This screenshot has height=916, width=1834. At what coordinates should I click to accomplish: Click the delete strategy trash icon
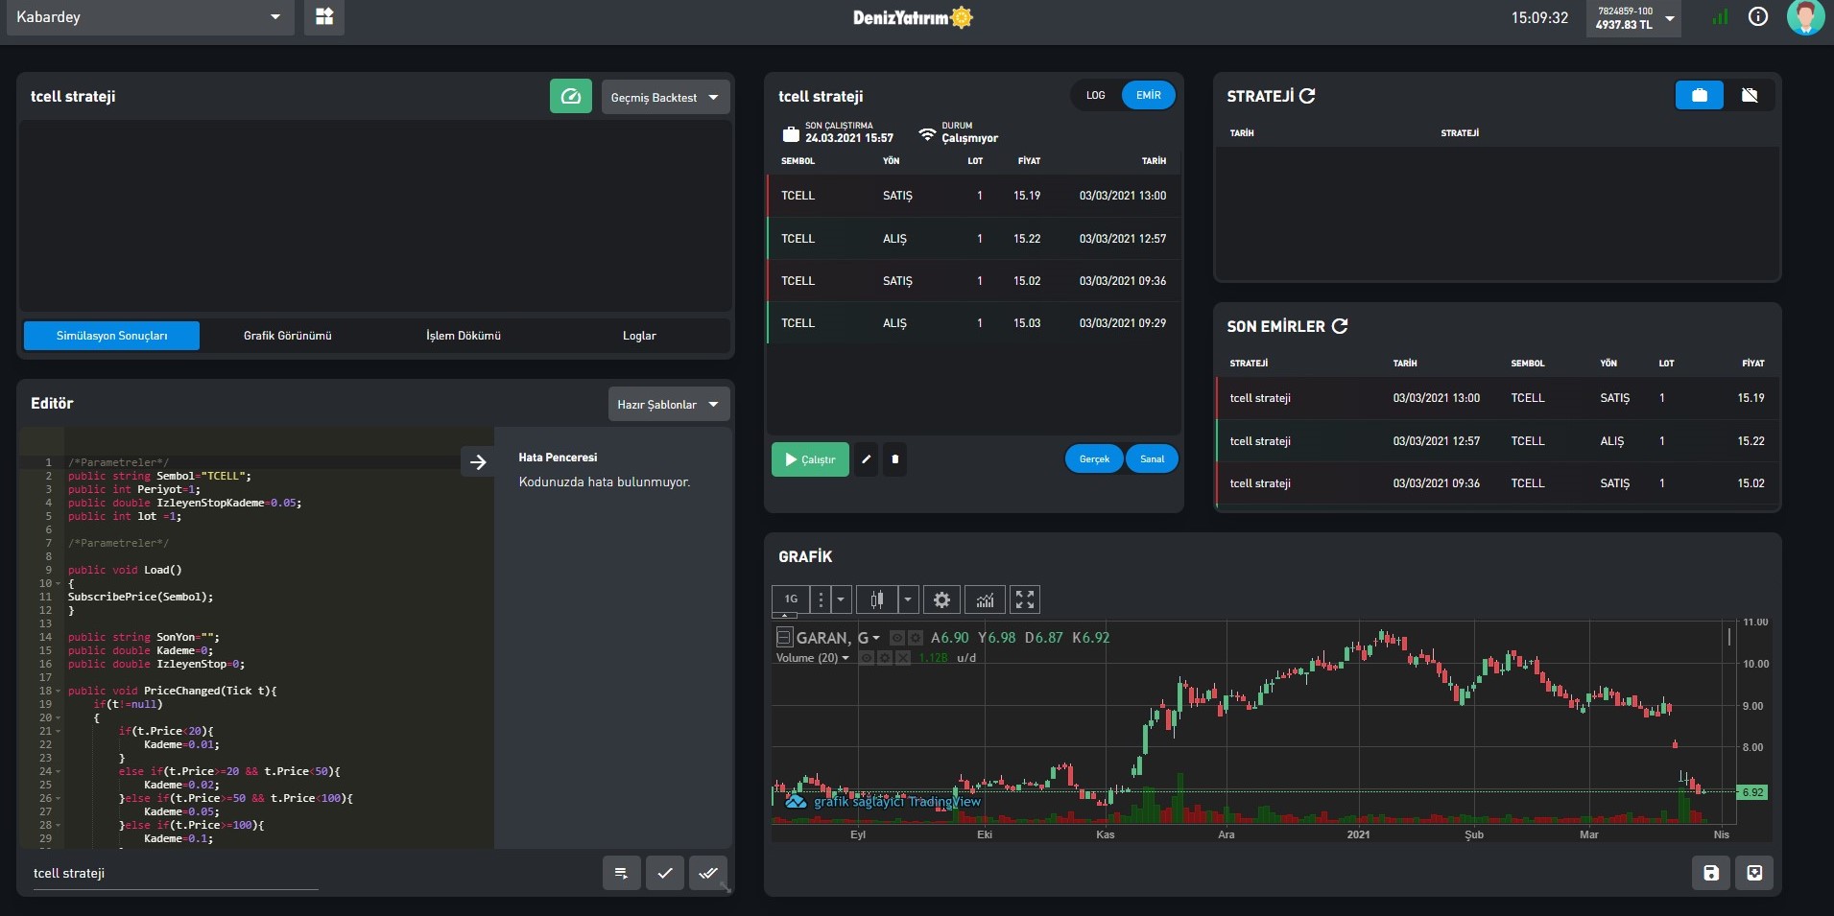(x=894, y=459)
